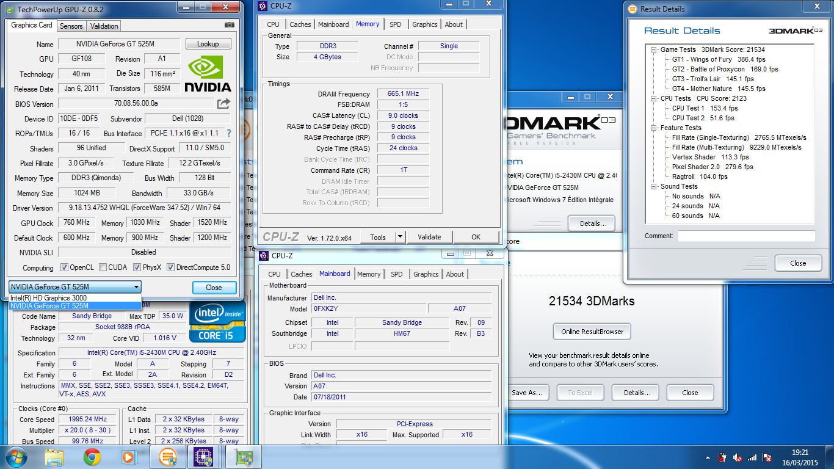Toggle the PhysX checkbox in GPU-Z
This screenshot has height=469, width=834.
(137, 267)
